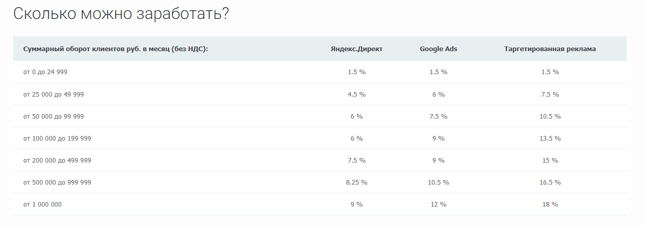Click the 'Яндекс.Директ' column header

[356, 49]
